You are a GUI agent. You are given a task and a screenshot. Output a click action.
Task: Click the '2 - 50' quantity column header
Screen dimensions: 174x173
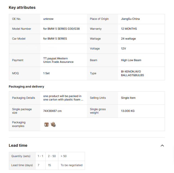(x=52, y=156)
